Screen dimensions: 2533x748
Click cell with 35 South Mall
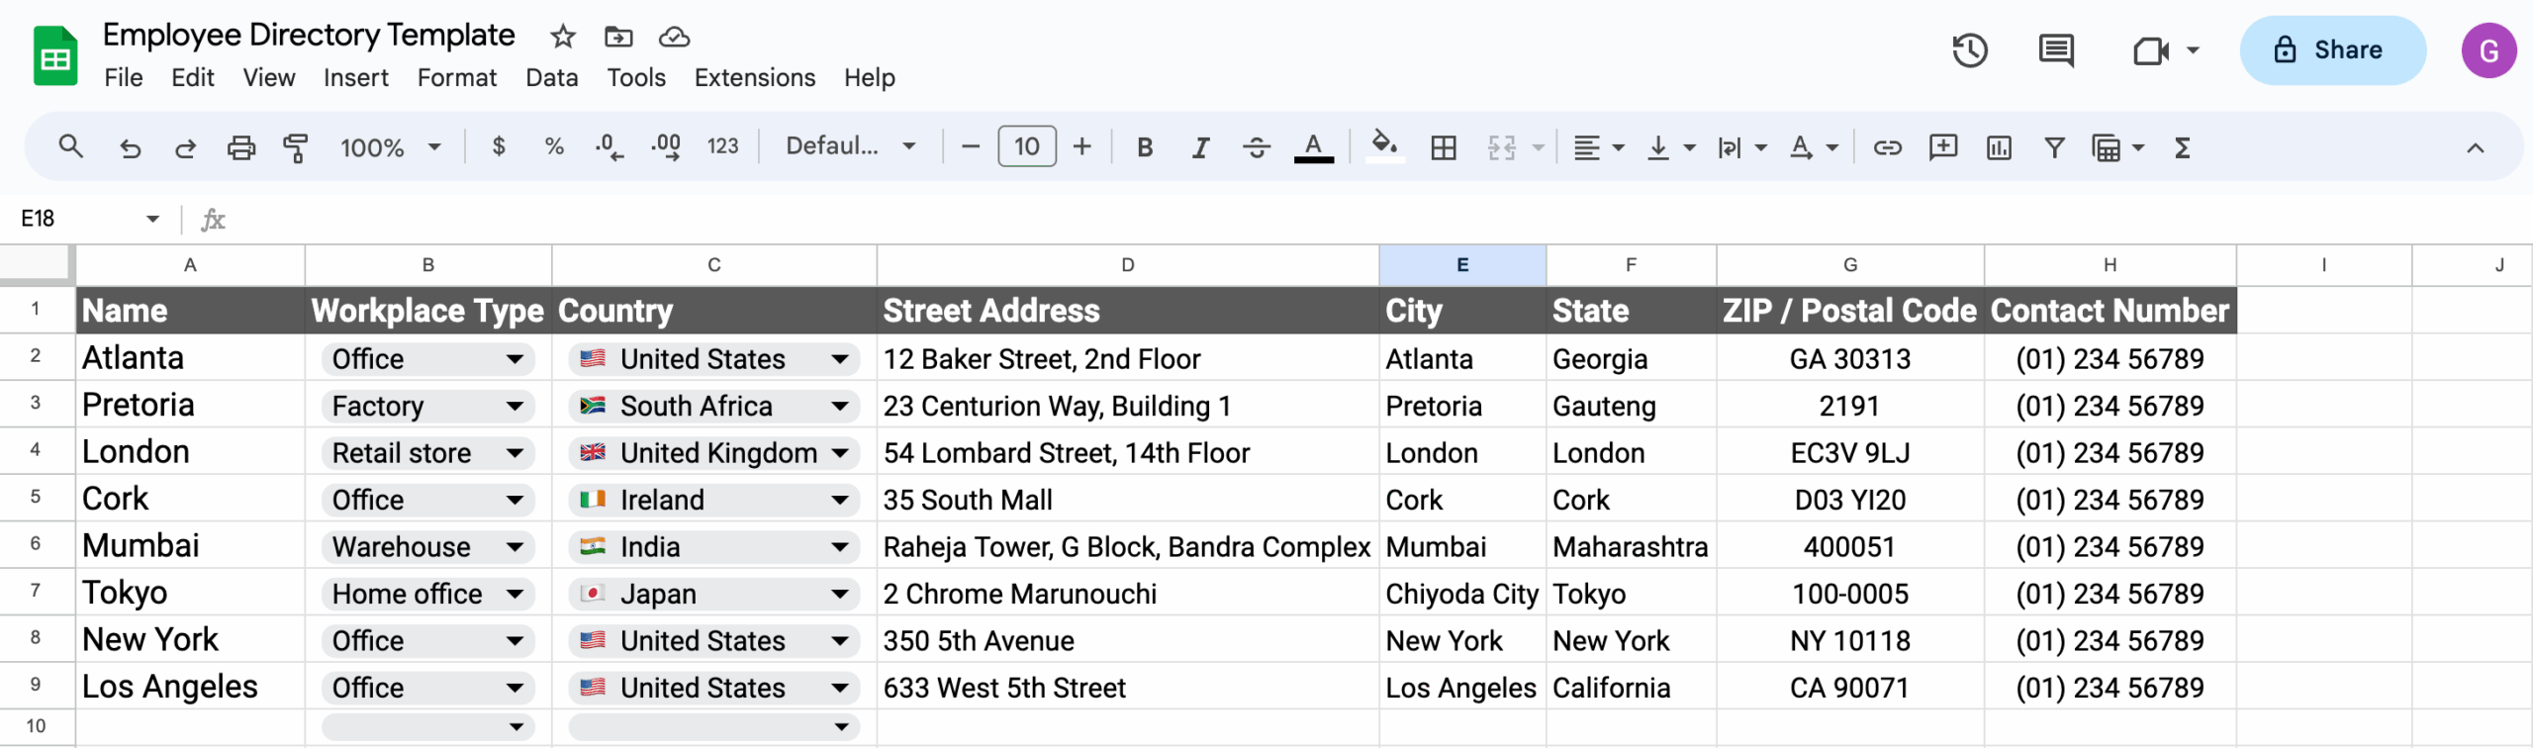[1128, 500]
